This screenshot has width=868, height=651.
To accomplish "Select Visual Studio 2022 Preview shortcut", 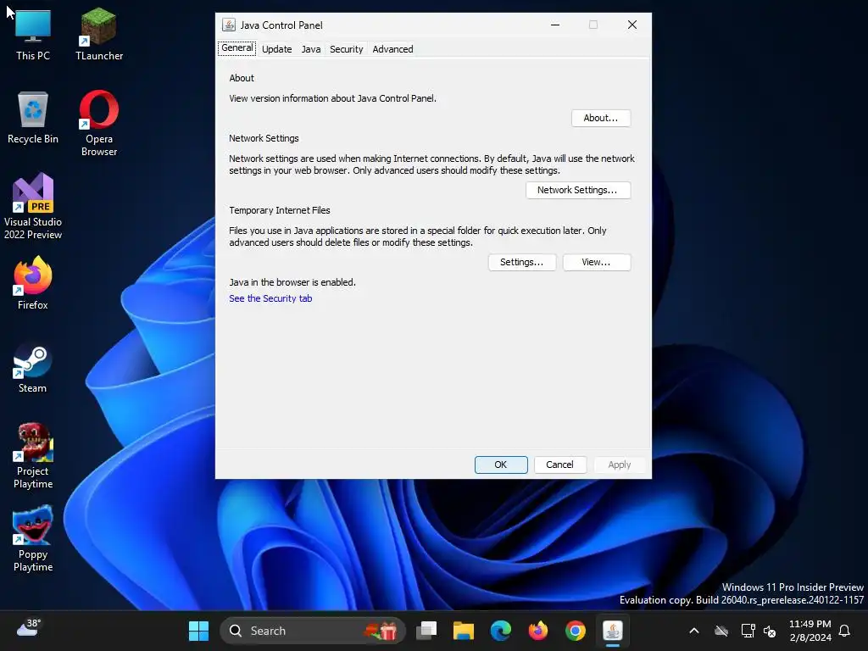I will pos(33,207).
